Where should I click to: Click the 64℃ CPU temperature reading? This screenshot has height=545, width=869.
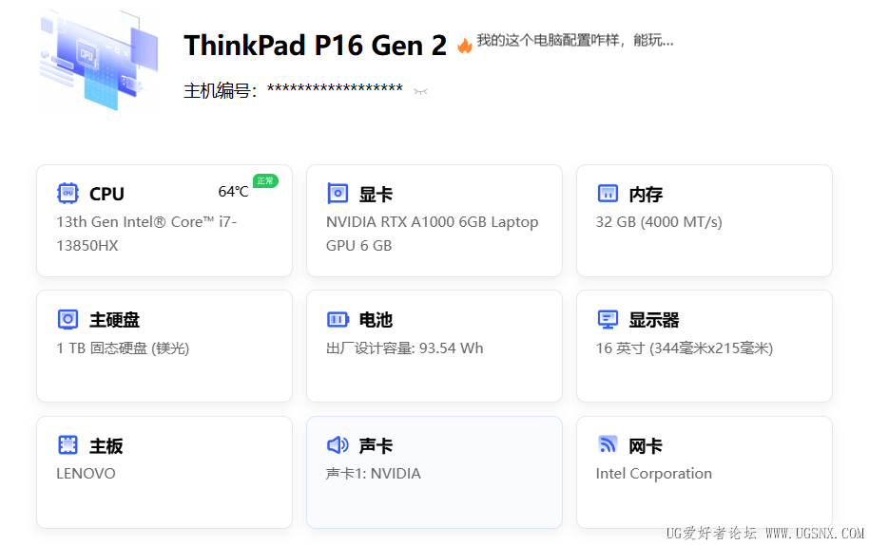point(233,192)
